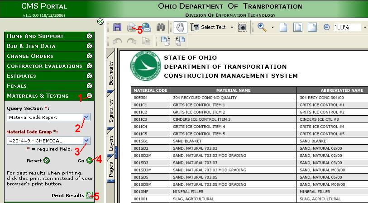Open the Query Section dropdown
This screenshot has height=203, width=368.
point(86,117)
